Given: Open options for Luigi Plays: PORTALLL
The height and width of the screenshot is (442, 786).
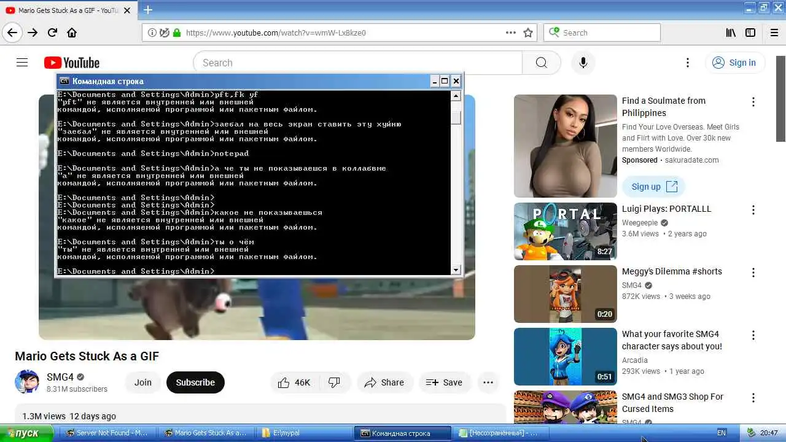Looking at the screenshot, I should click(753, 210).
